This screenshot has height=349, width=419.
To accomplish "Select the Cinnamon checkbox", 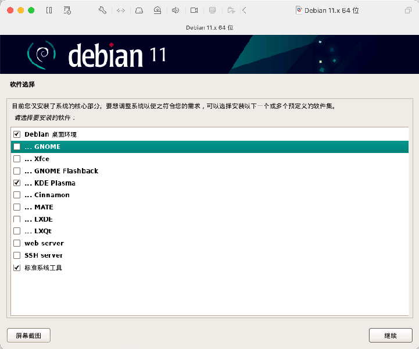I will pyautogui.click(x=17, y=195).
